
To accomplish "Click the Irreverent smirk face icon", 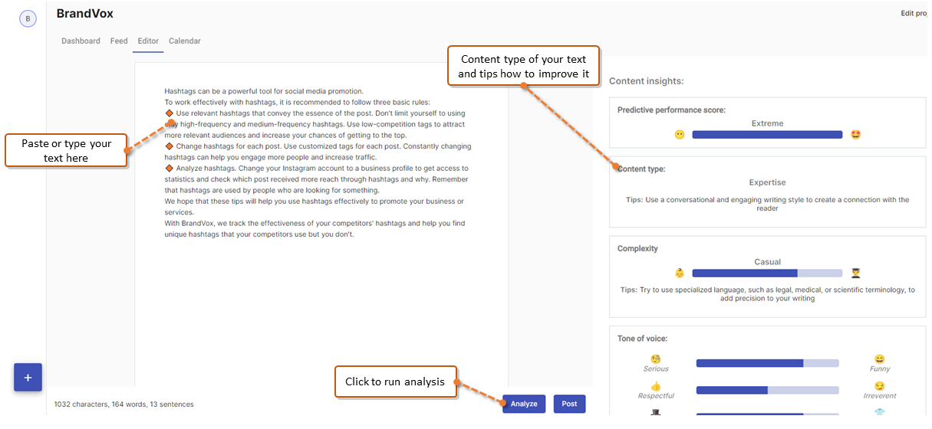I will coord(880,386).
